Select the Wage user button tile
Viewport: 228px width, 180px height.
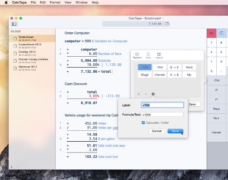145,75
